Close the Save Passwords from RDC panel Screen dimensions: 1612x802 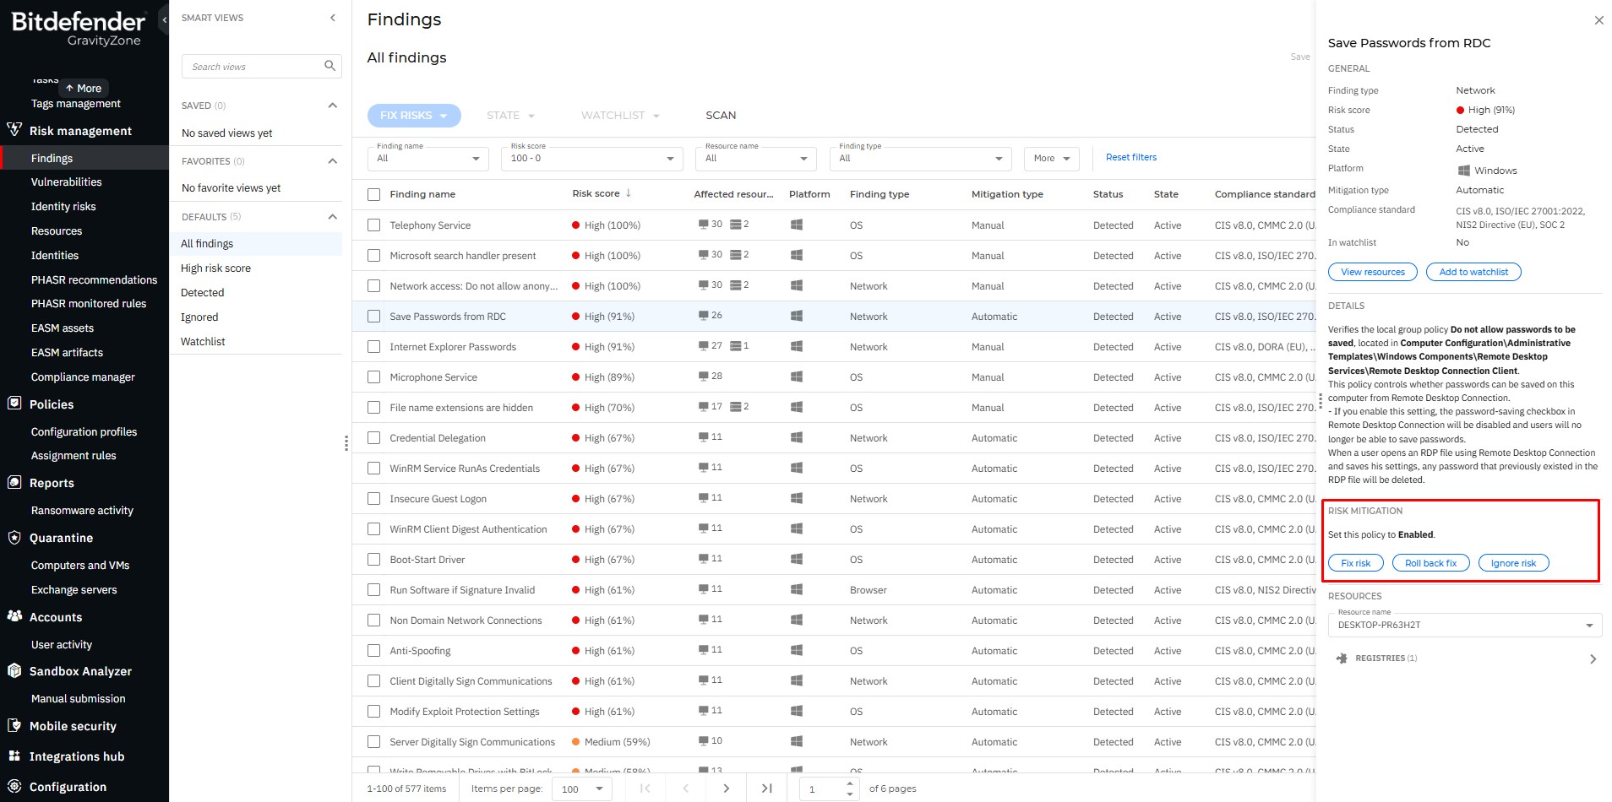[x=1598, y=20]
